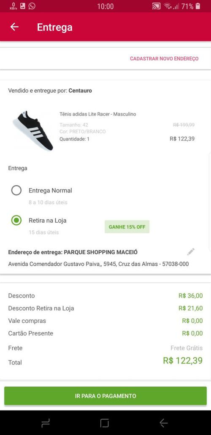This screenshot has width=211, height=435.
Task: Tap the back arrow in Entrega header
Action: [x=14, y=27]
